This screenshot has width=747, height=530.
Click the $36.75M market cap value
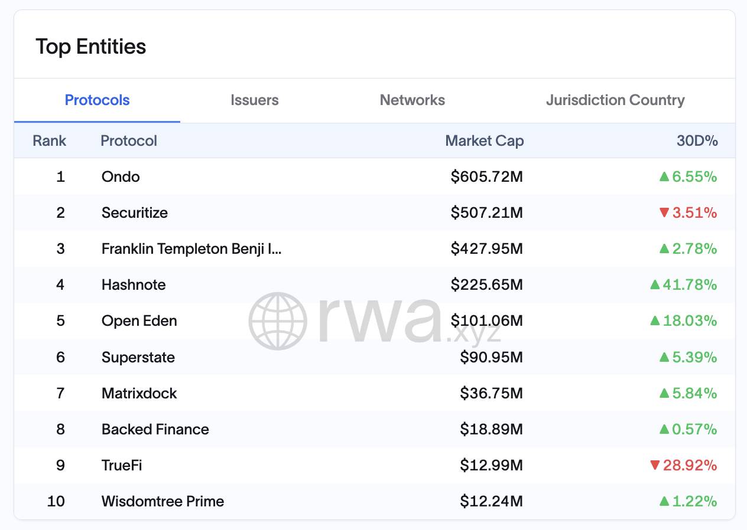point(492,393)
